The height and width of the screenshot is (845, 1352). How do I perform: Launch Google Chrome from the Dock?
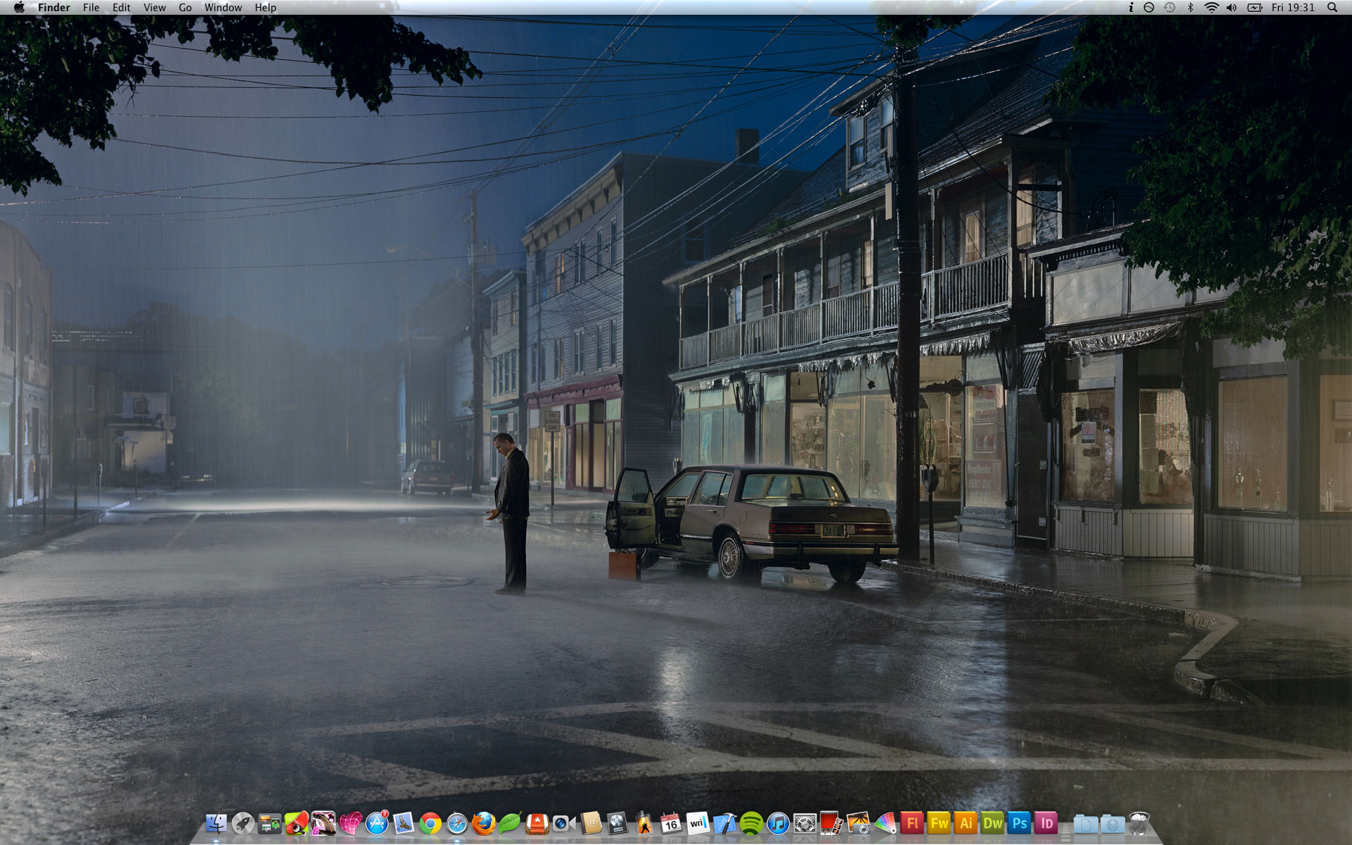coord(430,822)
